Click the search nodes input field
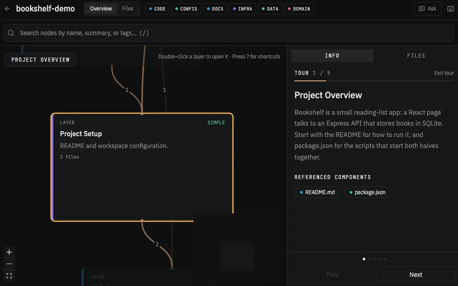 [229, 33]
